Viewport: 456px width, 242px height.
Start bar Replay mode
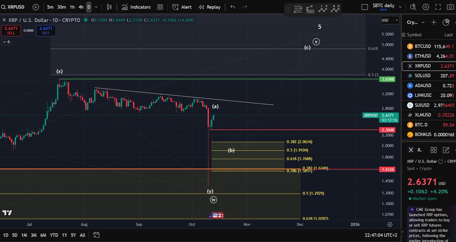(210, 7)
